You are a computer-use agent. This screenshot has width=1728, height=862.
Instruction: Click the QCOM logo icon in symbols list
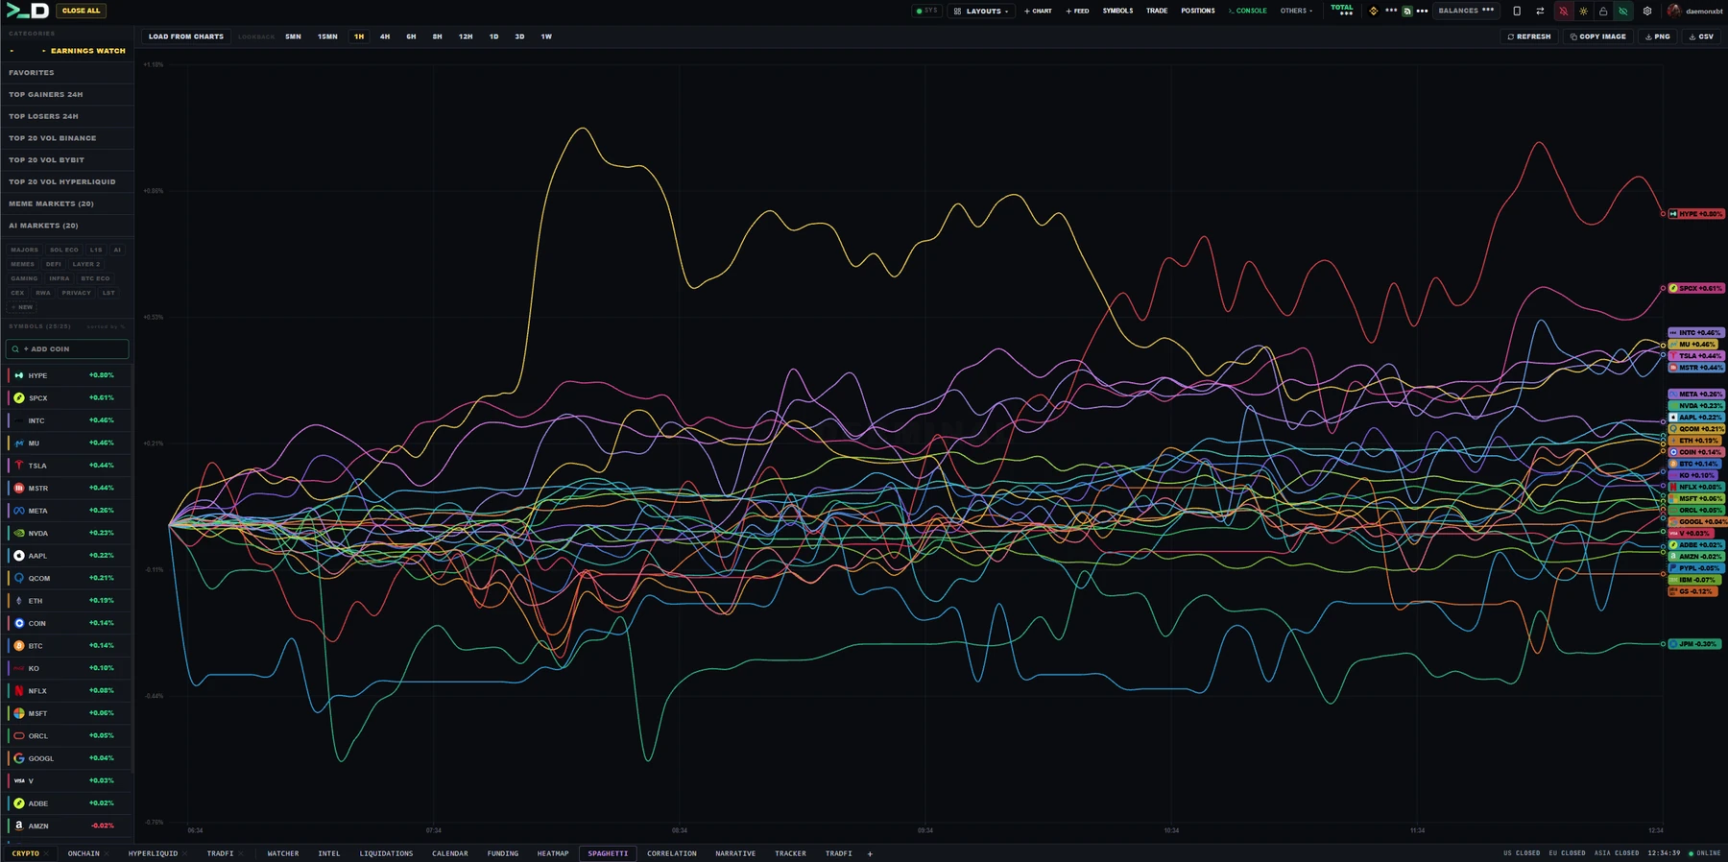point(19,578)
